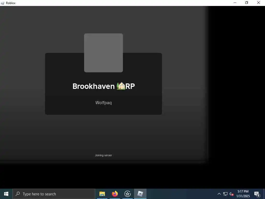Open File Explorer from the taskbar
This screenshot has height=199, width=265.
click(x=102, y=194)
